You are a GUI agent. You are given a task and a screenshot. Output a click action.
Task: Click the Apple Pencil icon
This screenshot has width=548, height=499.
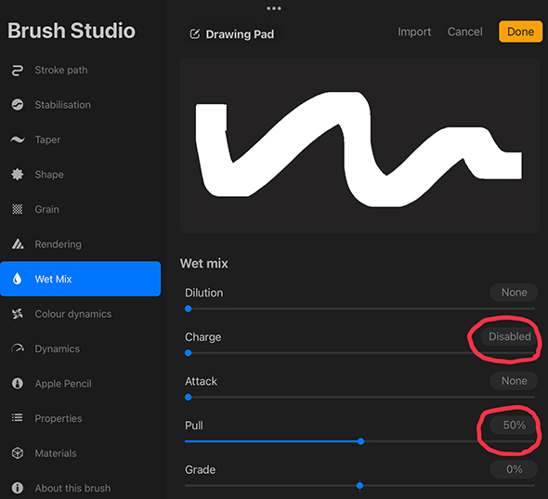pyautogui.click(x=17, y=383)
